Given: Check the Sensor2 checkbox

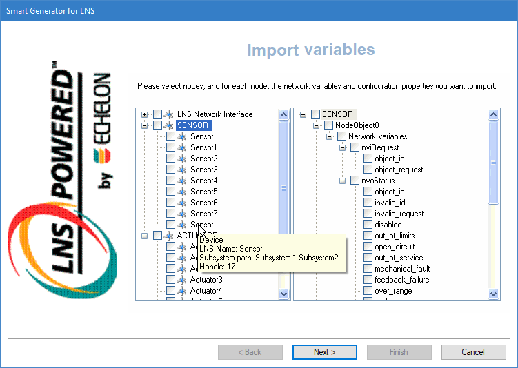Looking at the screenshot, I should click(x=170, y=159).
